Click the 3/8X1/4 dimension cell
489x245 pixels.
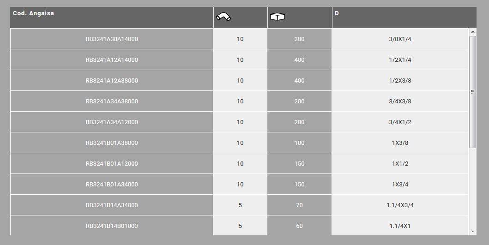(x=400, y=39)
